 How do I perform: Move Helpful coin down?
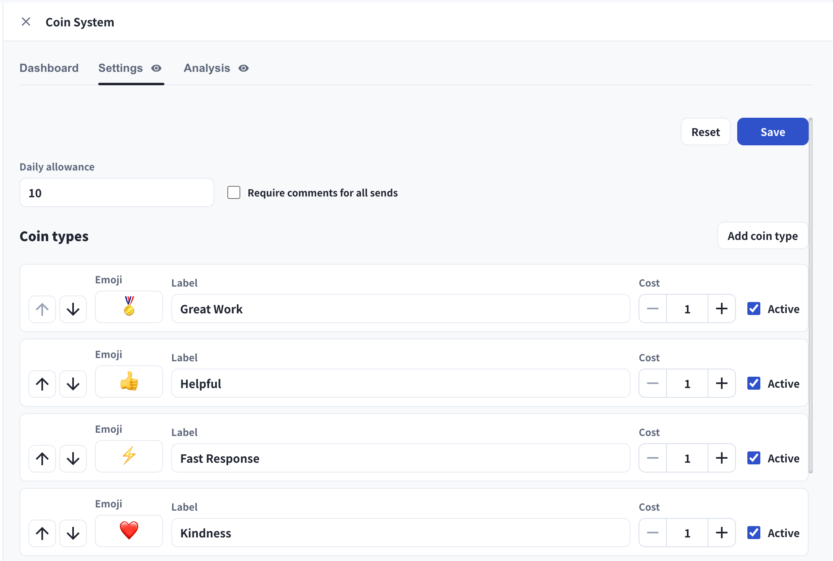pos(73,384)
